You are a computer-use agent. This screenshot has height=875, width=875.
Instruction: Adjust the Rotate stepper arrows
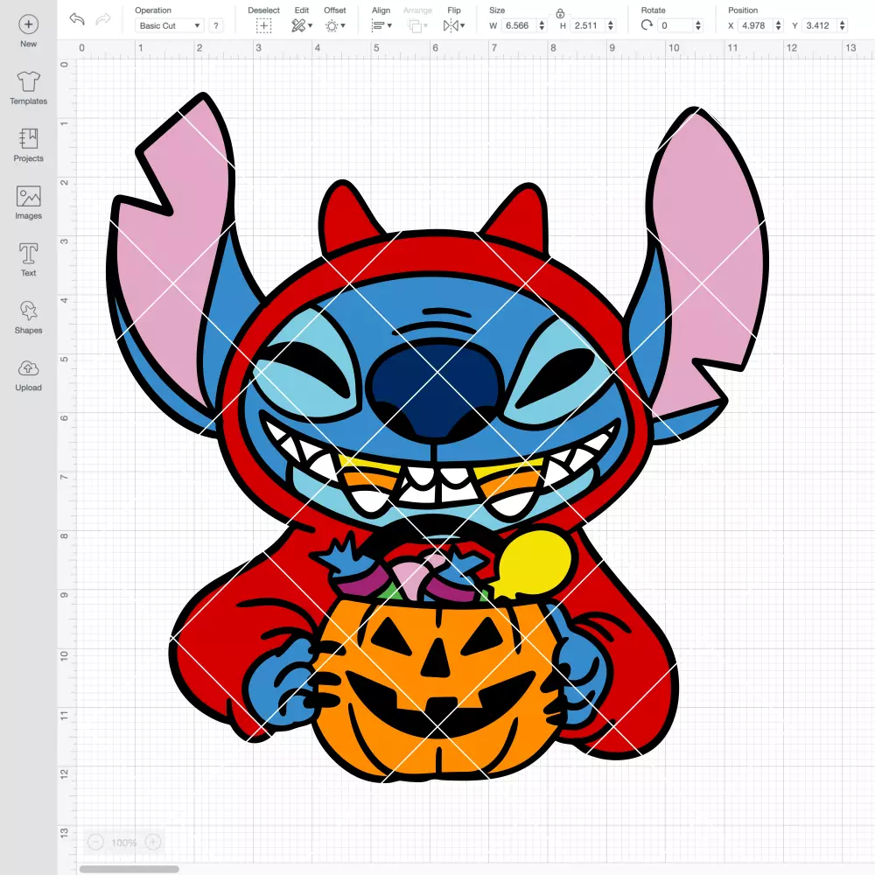[x=697, y=25]
